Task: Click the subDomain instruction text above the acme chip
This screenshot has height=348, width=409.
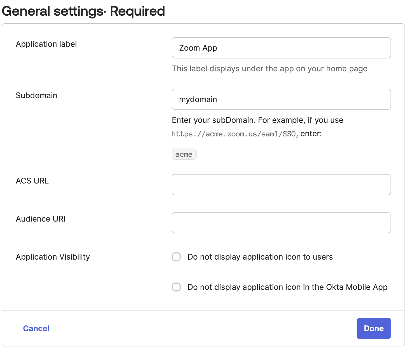Action: coord(257,120)
